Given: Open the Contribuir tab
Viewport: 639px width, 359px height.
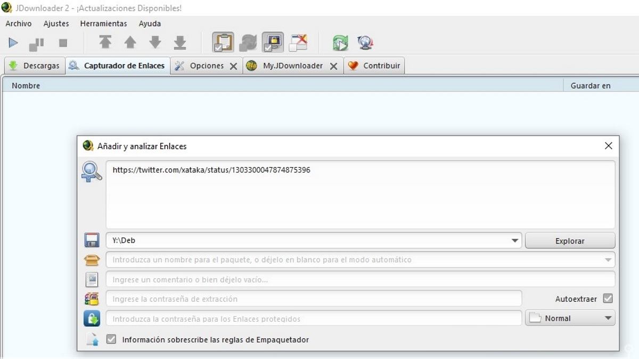Looking at the screenshot, I should pos(374,66).
